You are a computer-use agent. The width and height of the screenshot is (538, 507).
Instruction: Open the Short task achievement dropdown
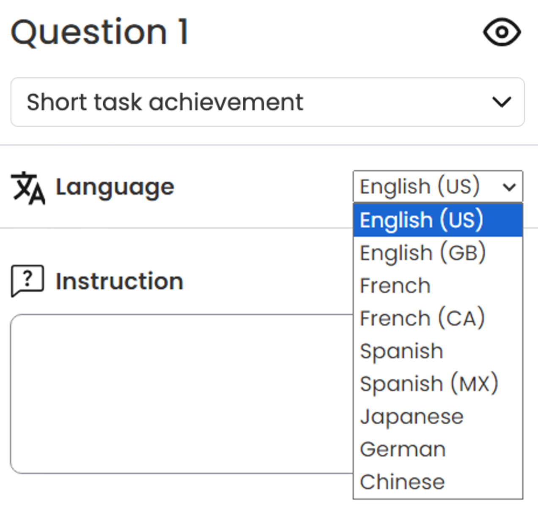267,102
